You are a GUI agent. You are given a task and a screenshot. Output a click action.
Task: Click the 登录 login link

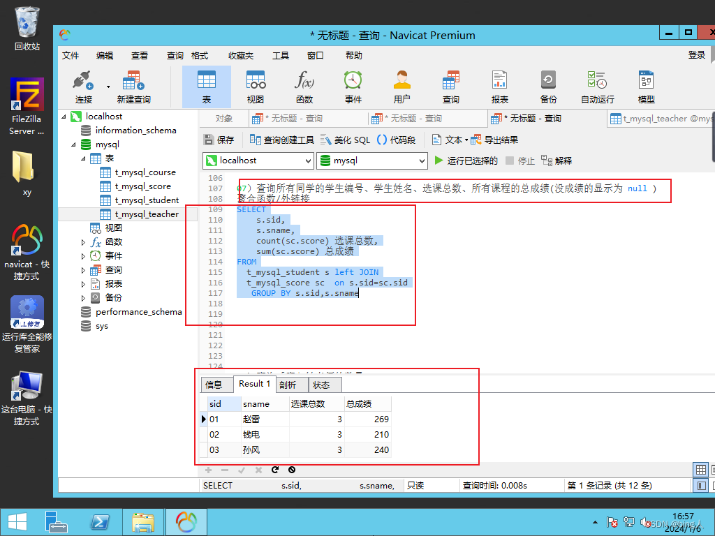click(697, 55)
